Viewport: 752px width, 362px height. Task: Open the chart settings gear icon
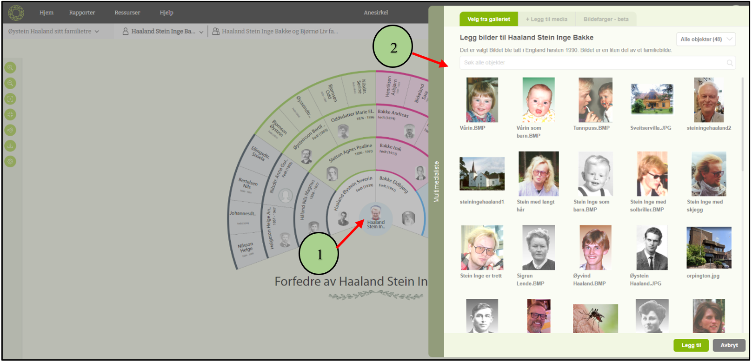[x=10, y=162]
